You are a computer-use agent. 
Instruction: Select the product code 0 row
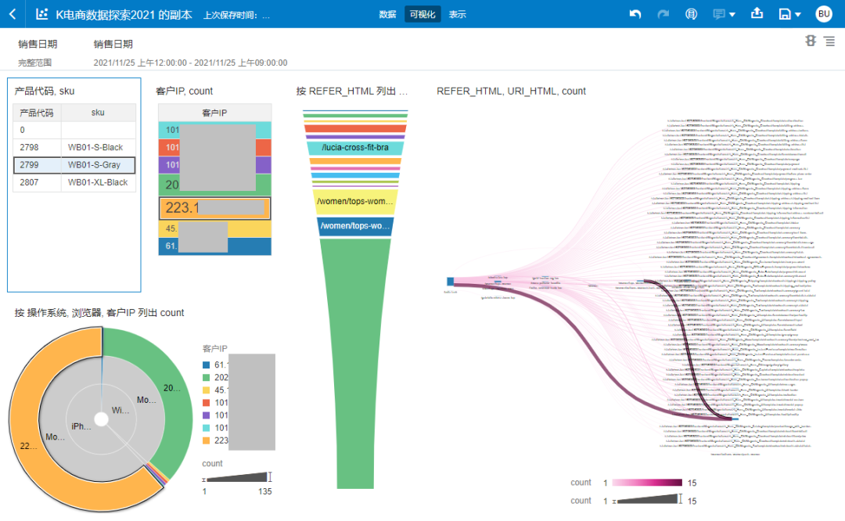[x=74, y=130]
